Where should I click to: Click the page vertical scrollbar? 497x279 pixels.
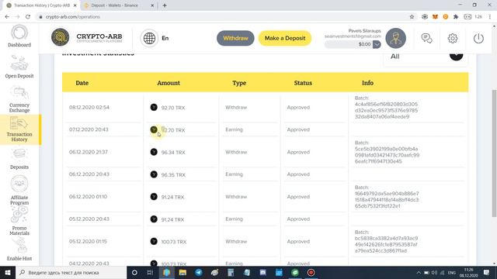click(494, 153)
